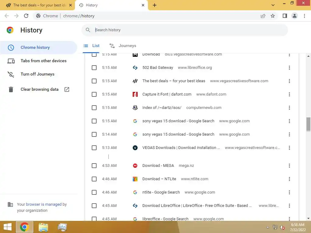Open actions menu for VEGAS Downloads entry
The image size is (311, 233).
pyautogui.click(x=289, y=148)
